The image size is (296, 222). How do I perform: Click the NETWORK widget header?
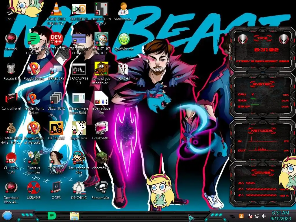point(262,131)
